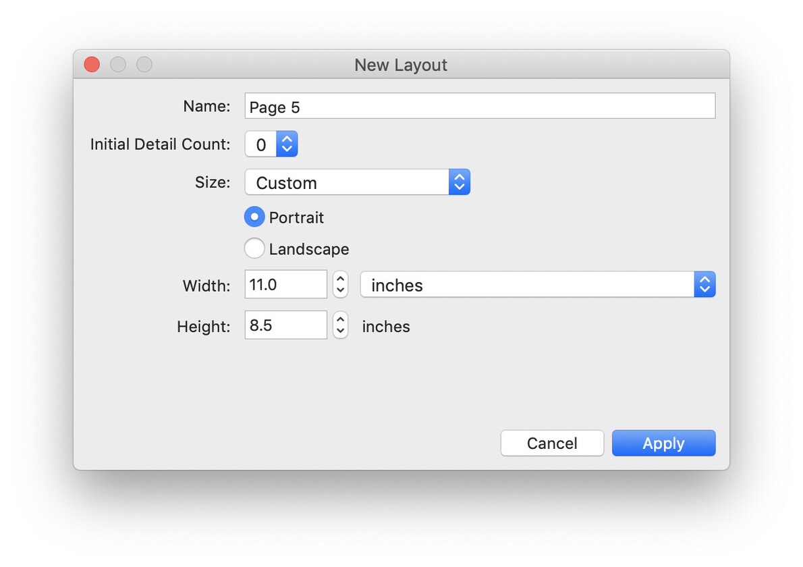Decrease Width with the stepper down arrow
Image resolution: width=803 pixels, height=567 pixels.
pos(341,290)
